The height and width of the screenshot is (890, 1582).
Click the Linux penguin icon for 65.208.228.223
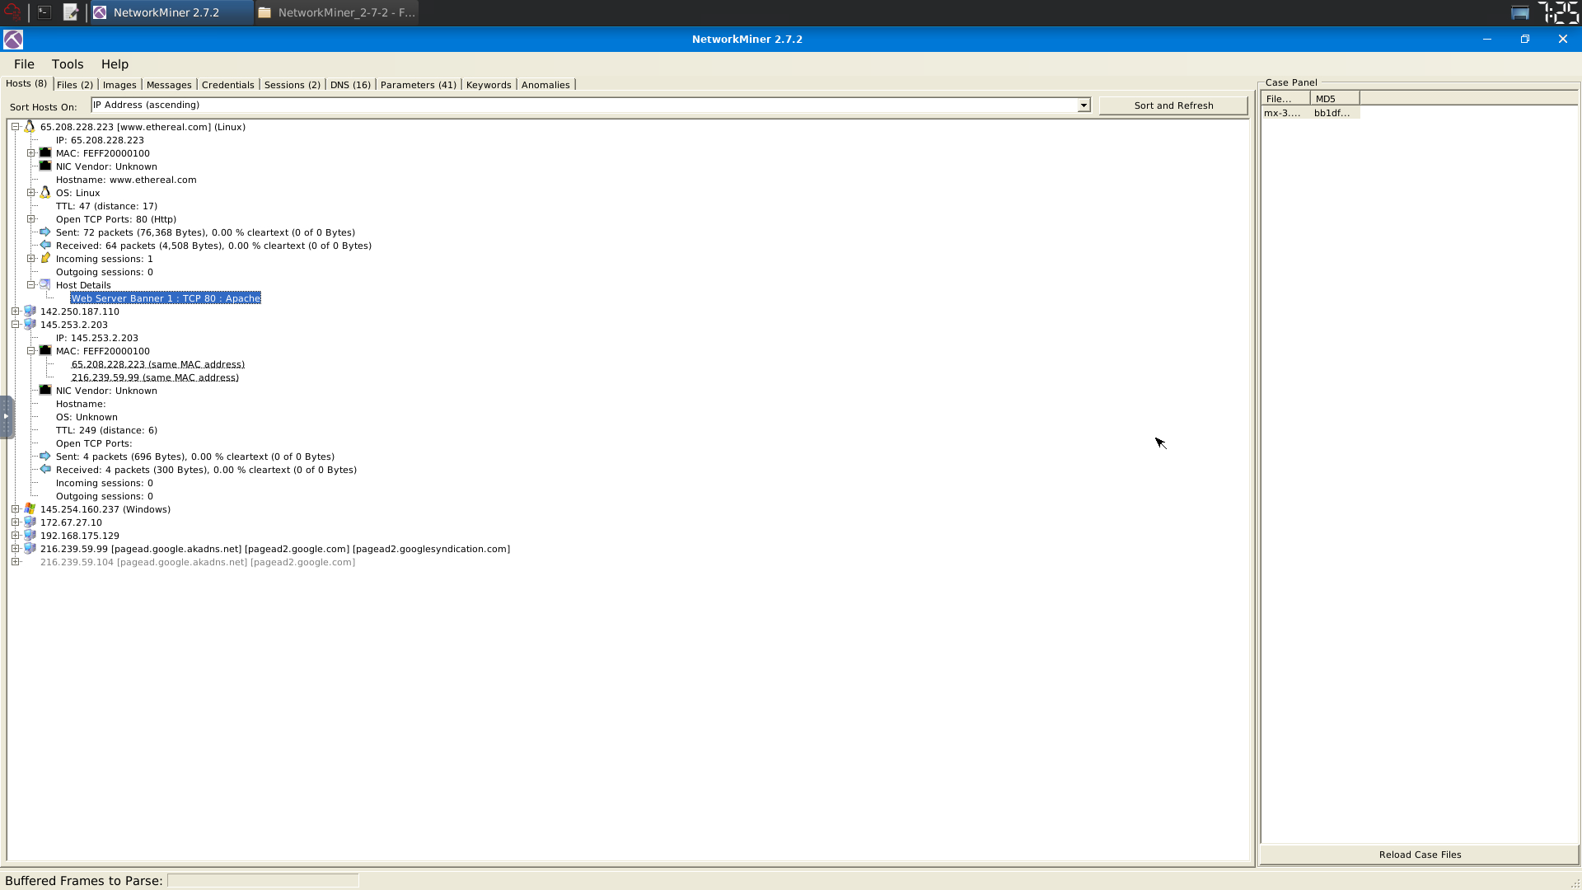[x=30, y=127]
